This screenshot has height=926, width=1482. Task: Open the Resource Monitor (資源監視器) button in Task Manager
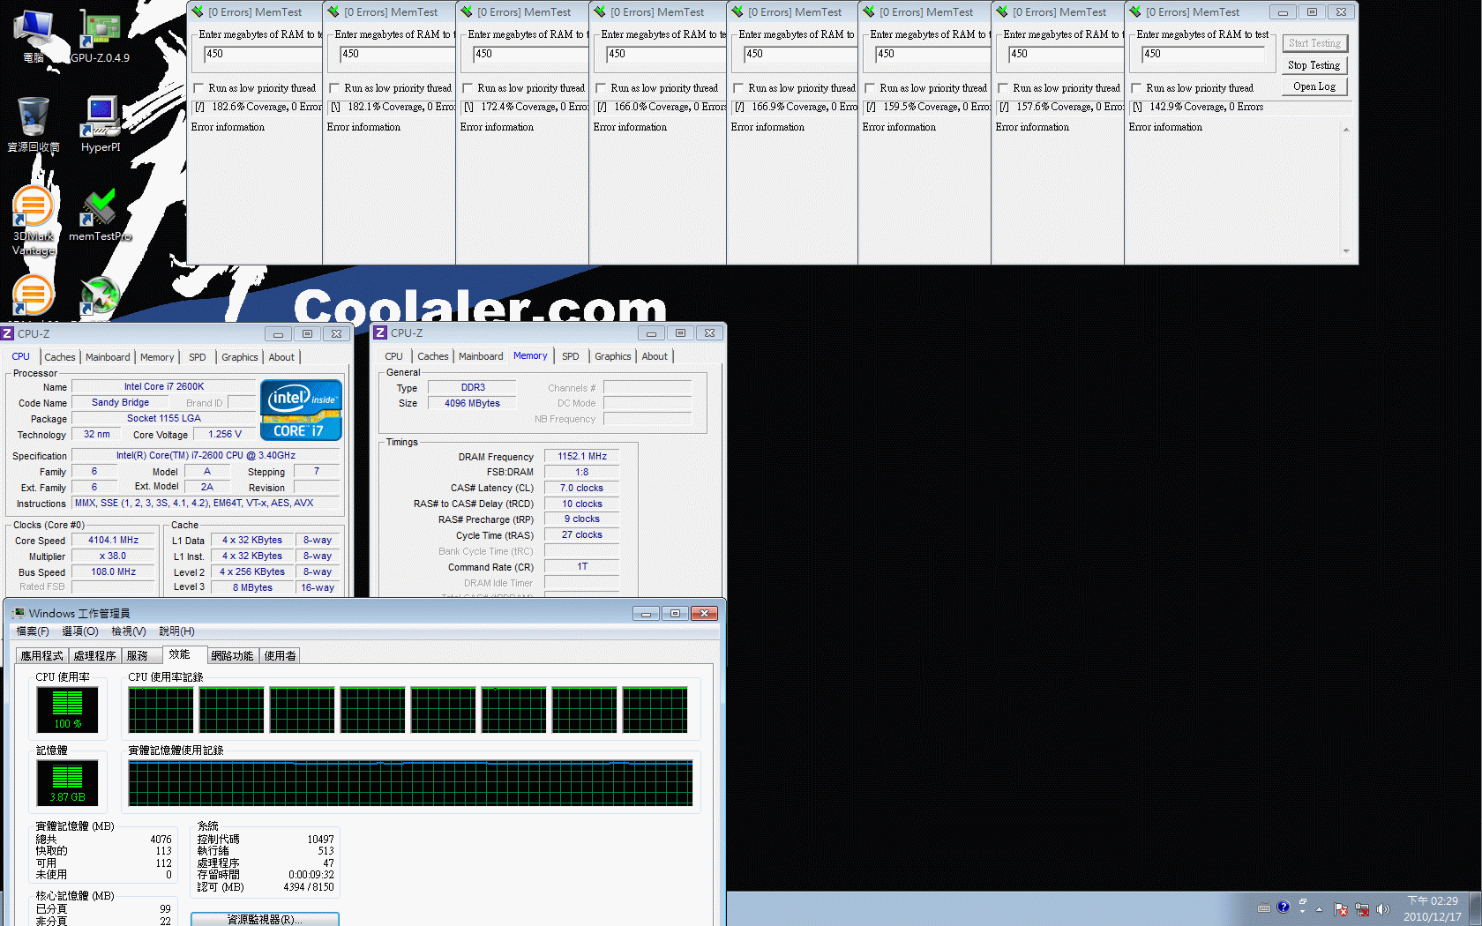coord(265,919)
